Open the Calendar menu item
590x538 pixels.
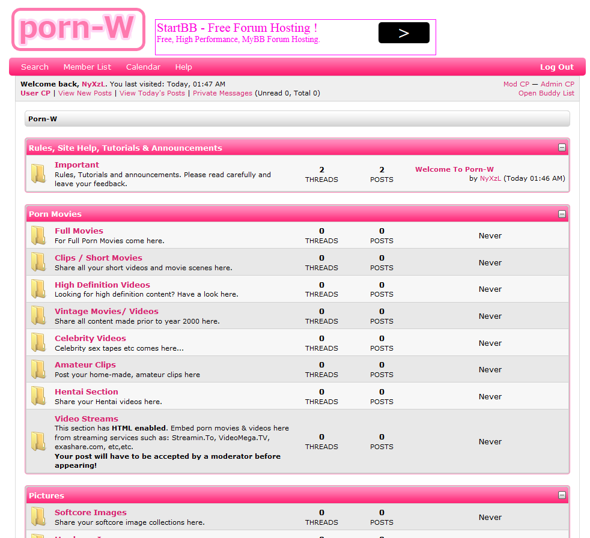(x=144, y=67)
